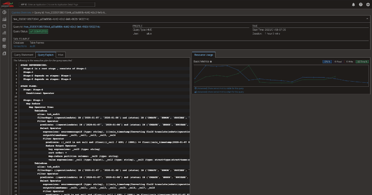The width and height of the screenshot is (372, 195).
Task: Toggle the IO Write metric series
Action: click(349, 62)
